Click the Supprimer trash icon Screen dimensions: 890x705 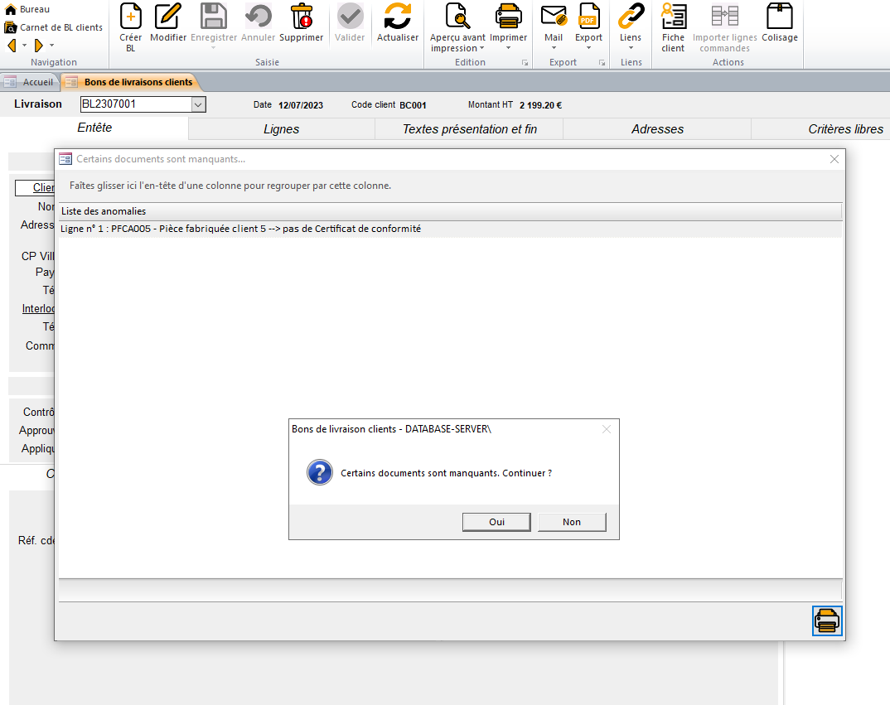coord(302,17)
